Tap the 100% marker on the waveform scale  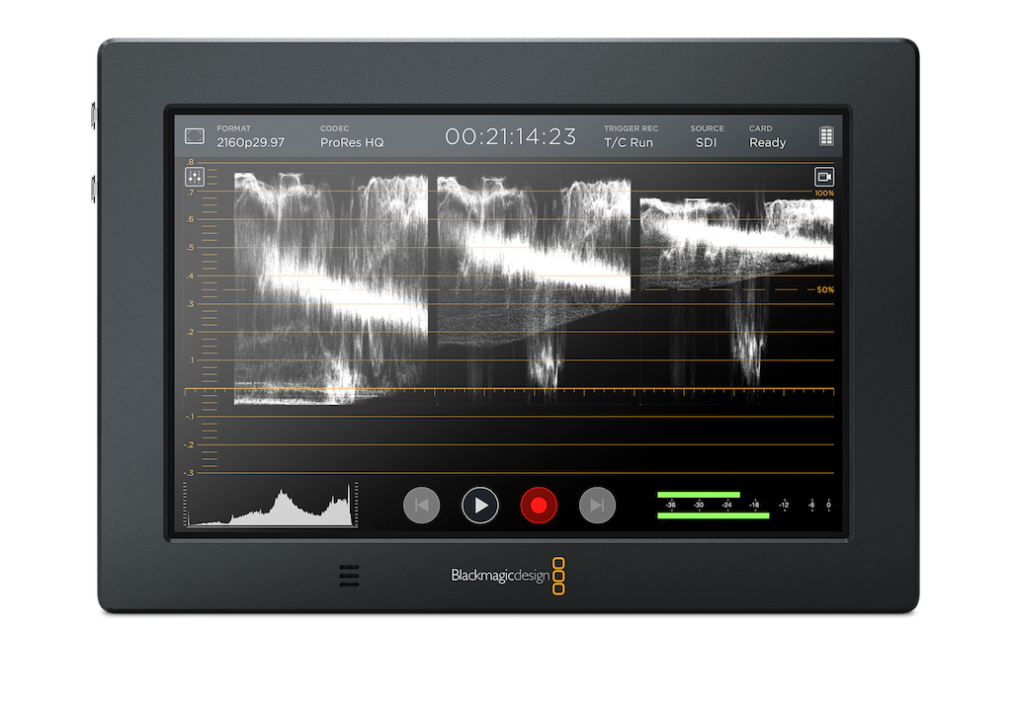823,194
